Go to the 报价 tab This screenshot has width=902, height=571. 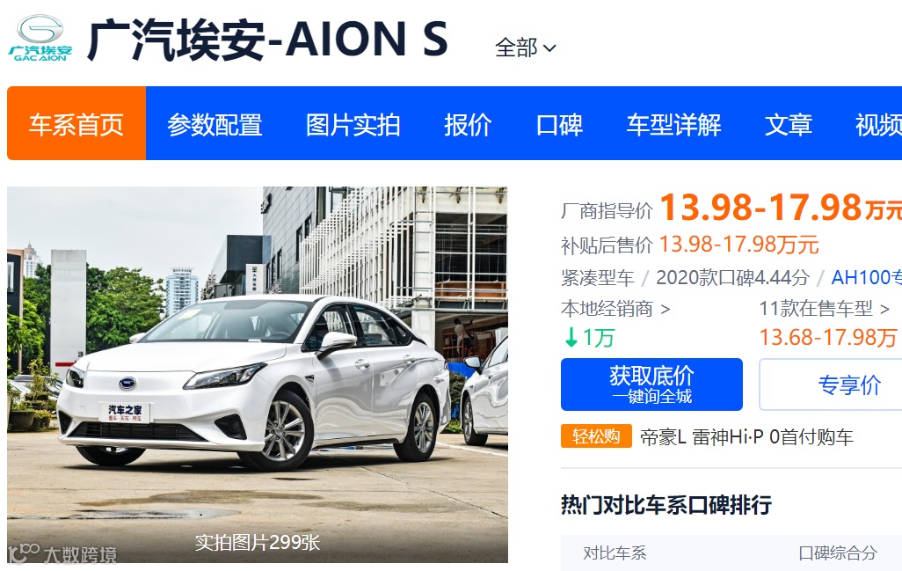tap(468, 124)
